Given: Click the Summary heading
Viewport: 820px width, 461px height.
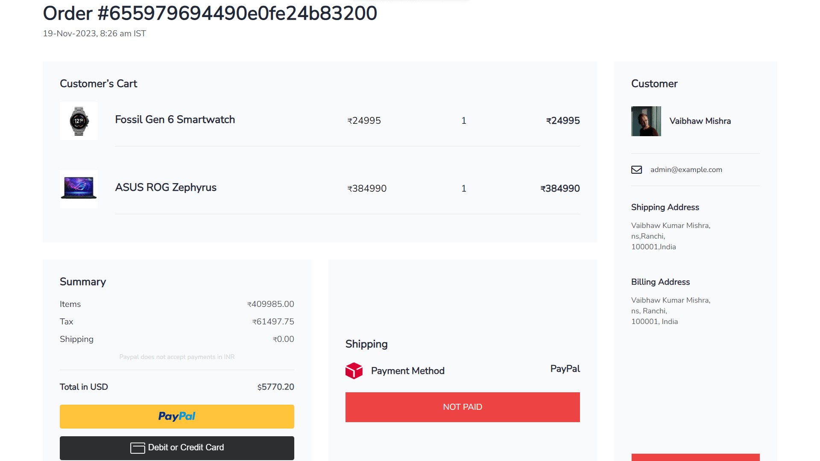Looking at the screenshot, I should point(83,282).
